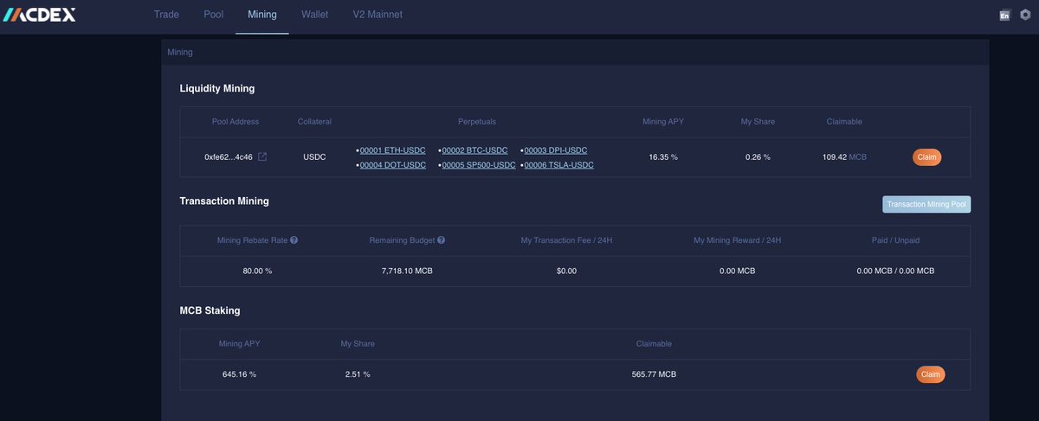The height and width of the screenshot is (421, 1039).
Task: Click the Mining breadcrumb title
Action: (180, 53)
